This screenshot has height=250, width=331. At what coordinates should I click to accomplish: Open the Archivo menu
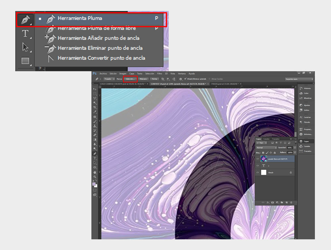[x=103, y=74]
